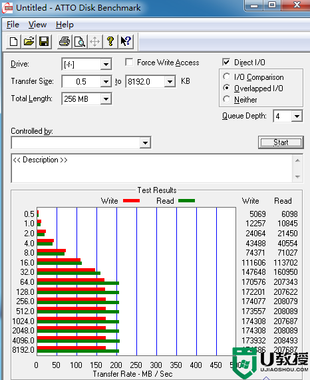
Task: Expand the Total Length dropdown
Action: tap(106, 98)
